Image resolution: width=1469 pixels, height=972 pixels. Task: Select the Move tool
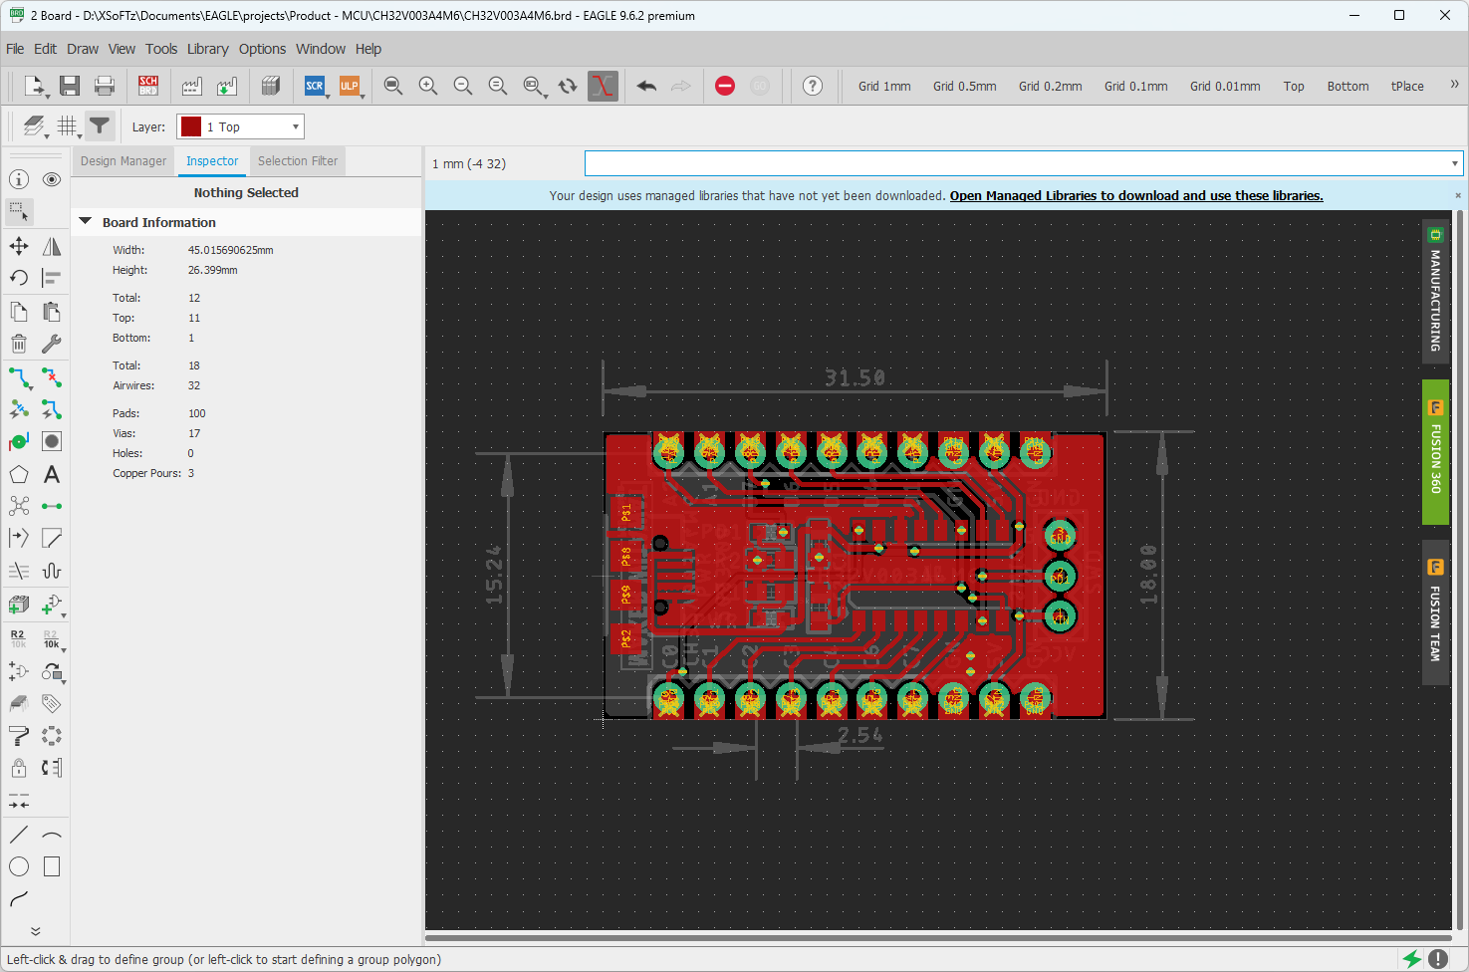pos(18,246)
